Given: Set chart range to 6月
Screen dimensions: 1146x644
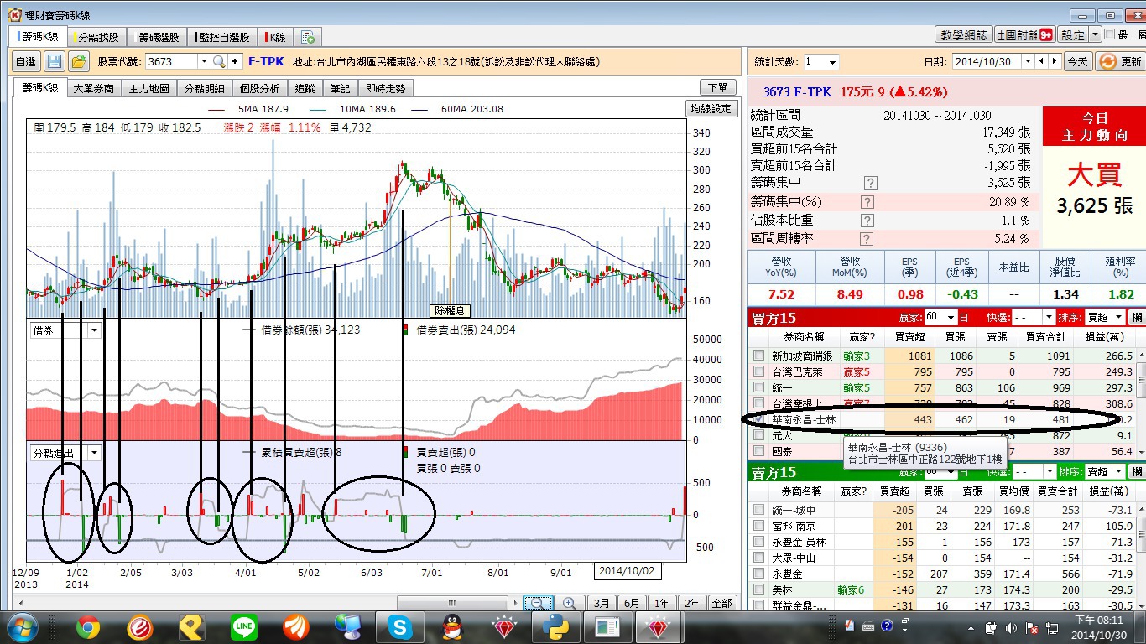Looking at the screenshot, I should [x=632, y=603].
